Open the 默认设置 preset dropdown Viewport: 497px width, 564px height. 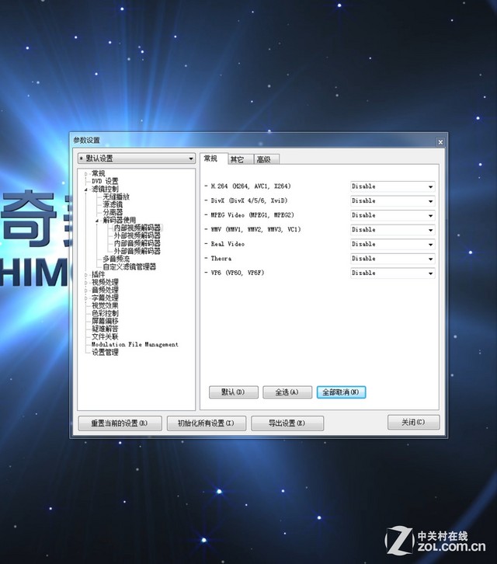click(x=136, y=158)
